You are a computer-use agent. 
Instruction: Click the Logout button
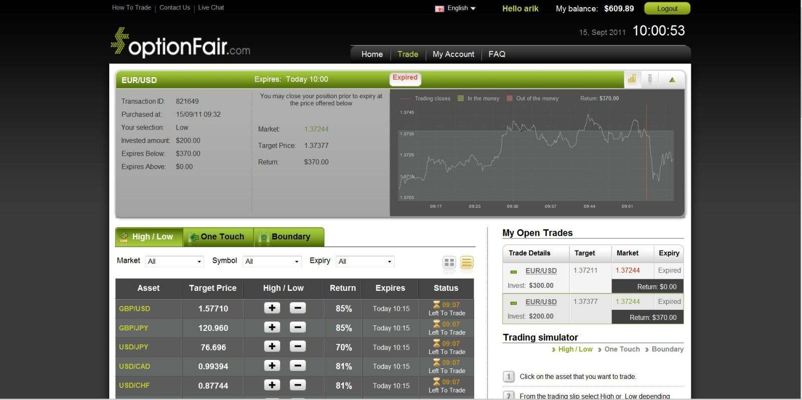click(x=667, y=9)
